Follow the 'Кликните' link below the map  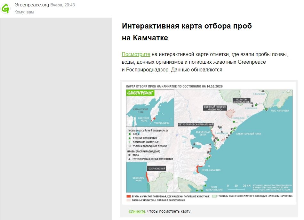click(137, 211)
